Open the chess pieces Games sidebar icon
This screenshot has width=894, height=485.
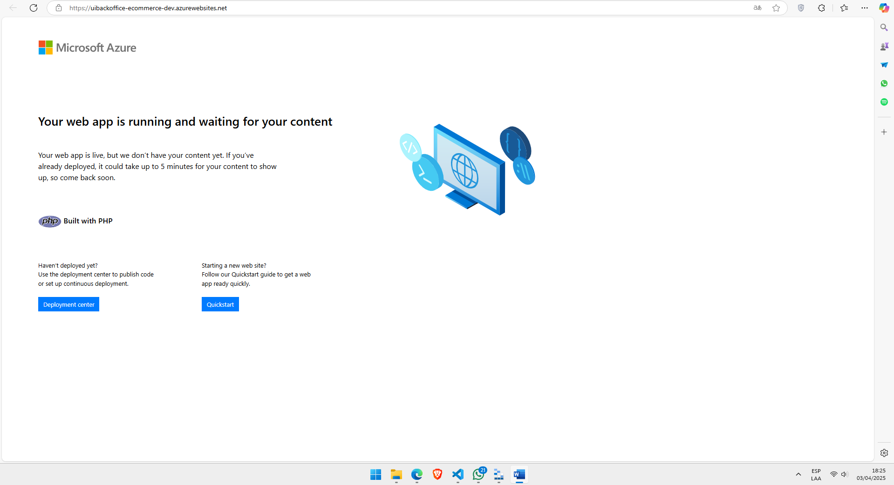[x=884, y=46]
